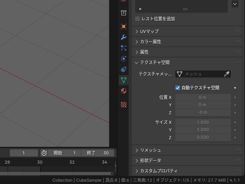
Task: Click the 4.1.1 version text
Action: (x=235, y=180)
